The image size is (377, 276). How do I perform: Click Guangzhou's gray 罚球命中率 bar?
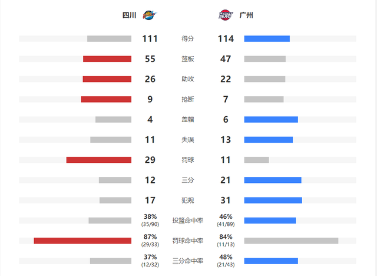291,241
